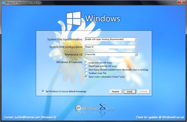
Task: Uncheck Set Windows X's Live as default homepage
Action: pyautogui.click(x=43, y=91)
